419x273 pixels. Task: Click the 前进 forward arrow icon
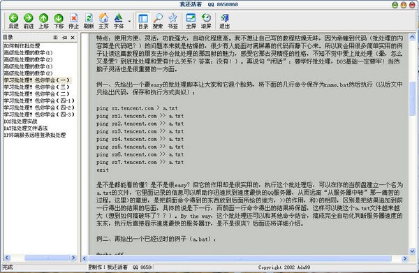tap(29, 18)
